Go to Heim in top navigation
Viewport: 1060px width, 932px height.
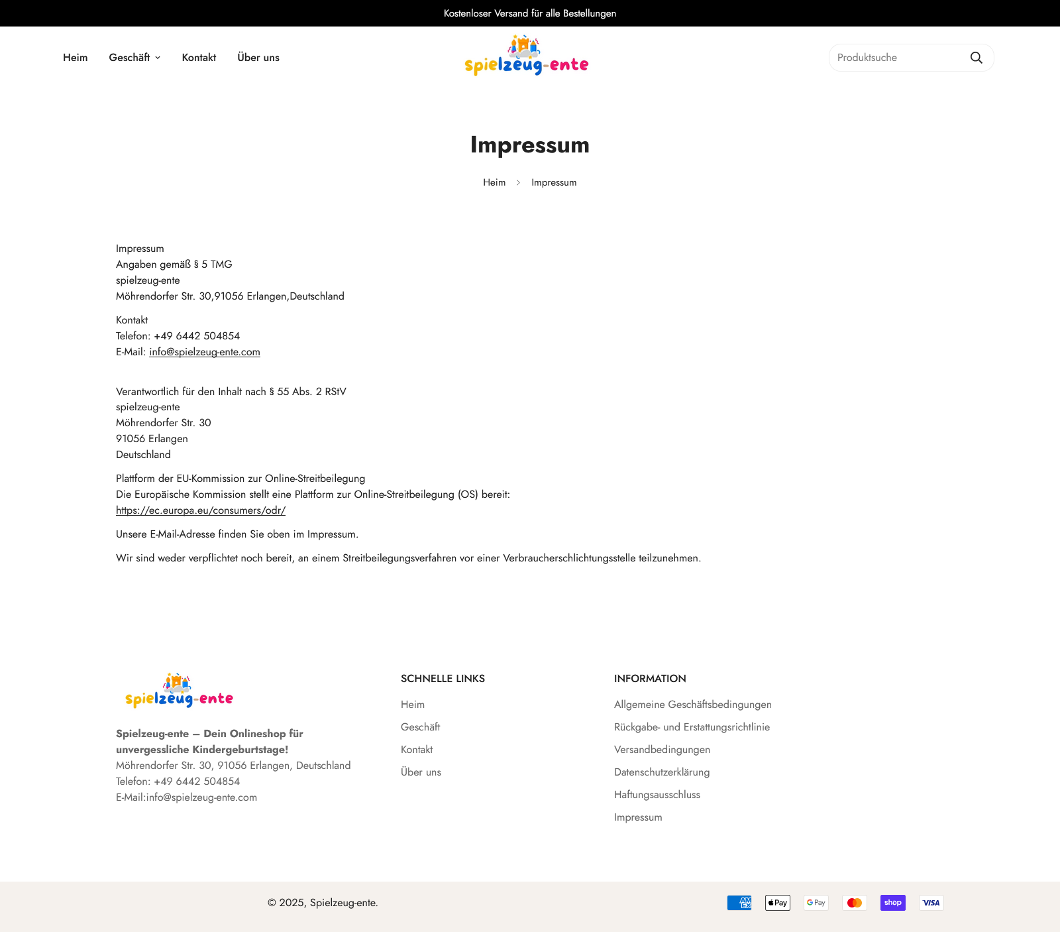pos(76,58)
